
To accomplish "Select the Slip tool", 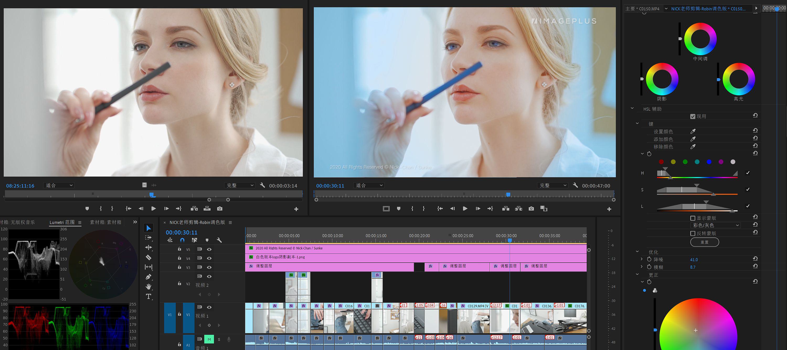I will pyautogui.click(x=148, y=267).
